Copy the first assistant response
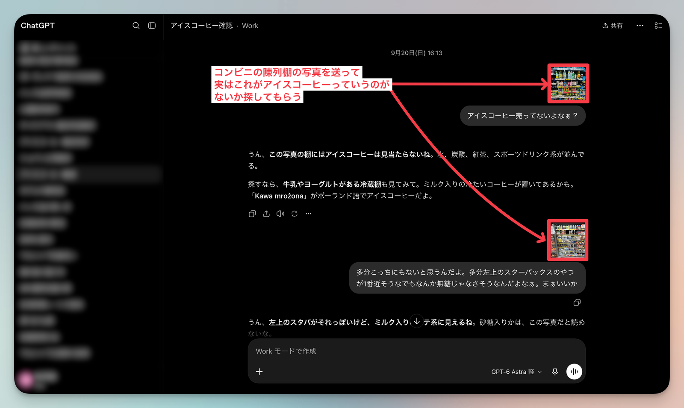The width and height of the screenshot is (684, 408). click(x=252, y=214)
